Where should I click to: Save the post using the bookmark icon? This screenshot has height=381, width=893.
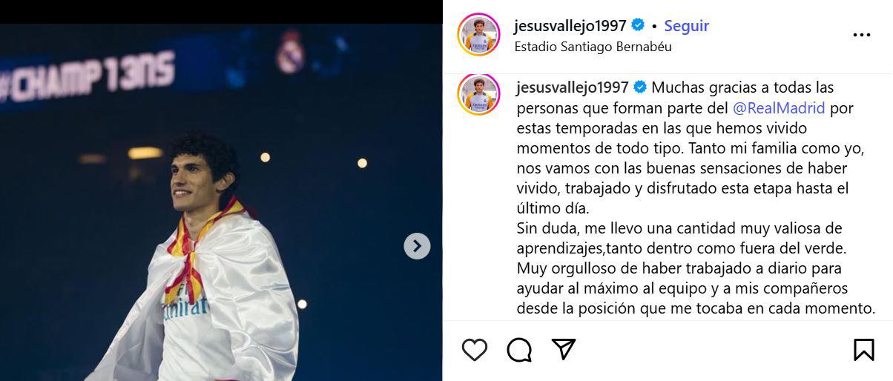[x=863, y=349]
